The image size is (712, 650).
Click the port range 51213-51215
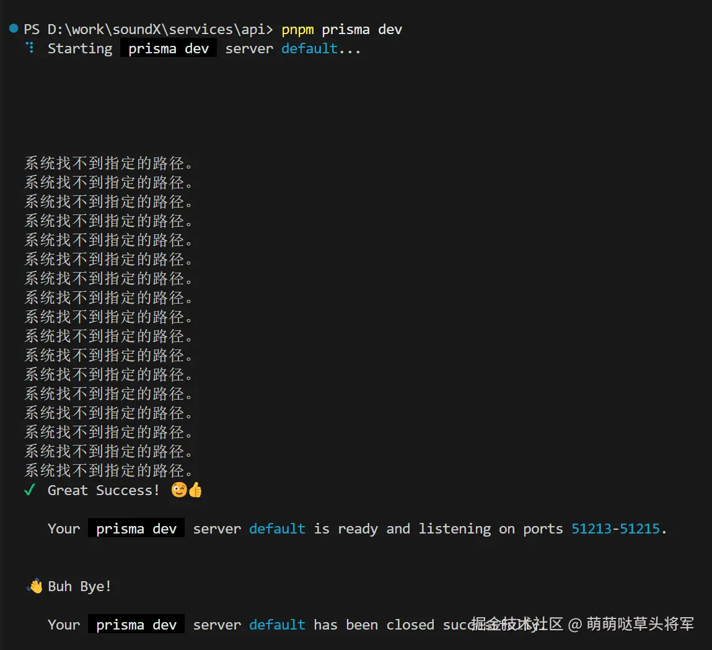[x=615, y=529]
